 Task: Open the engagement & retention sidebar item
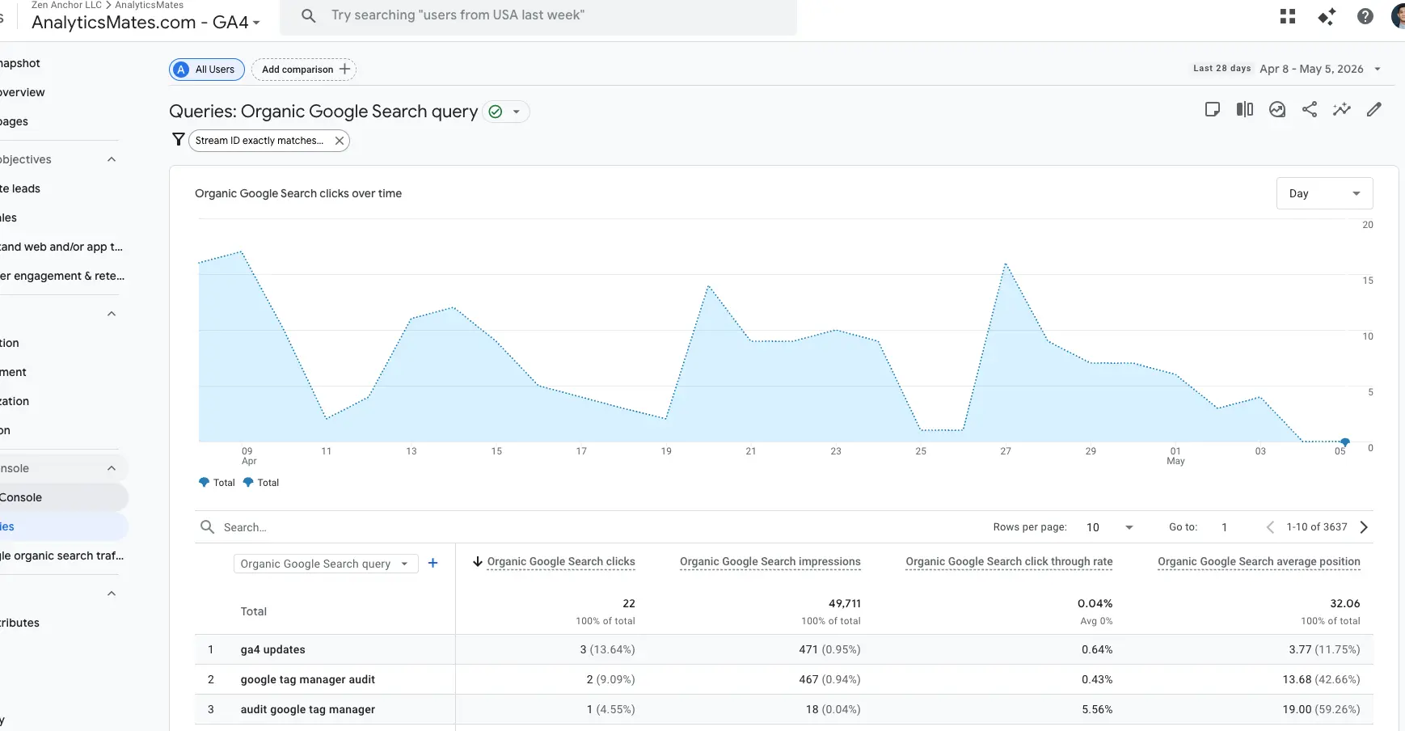pos(62,276)
